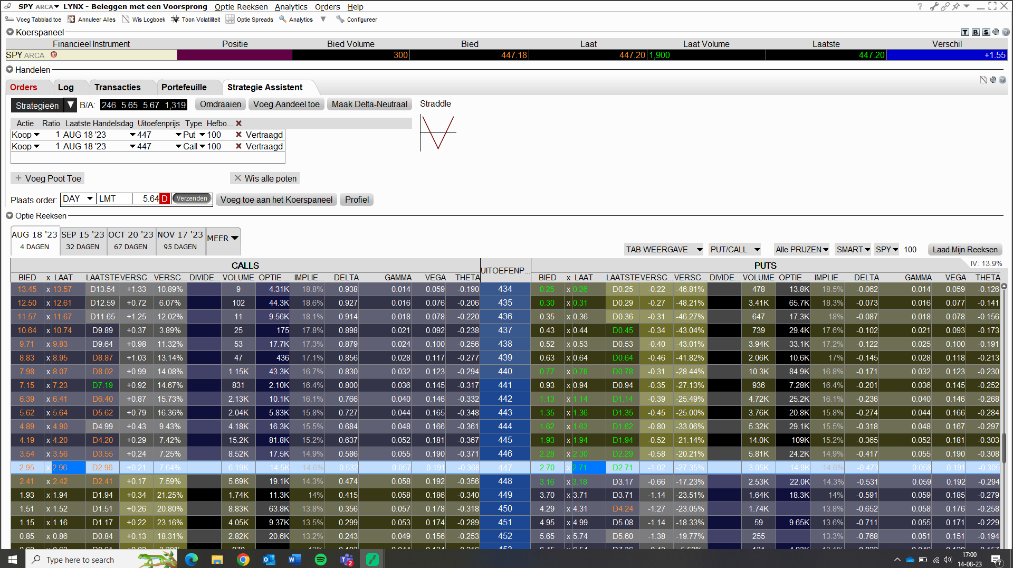This screenshot has width=1013, height=568.
Task: Open Spotify from the taskbar
Action: 320,559
